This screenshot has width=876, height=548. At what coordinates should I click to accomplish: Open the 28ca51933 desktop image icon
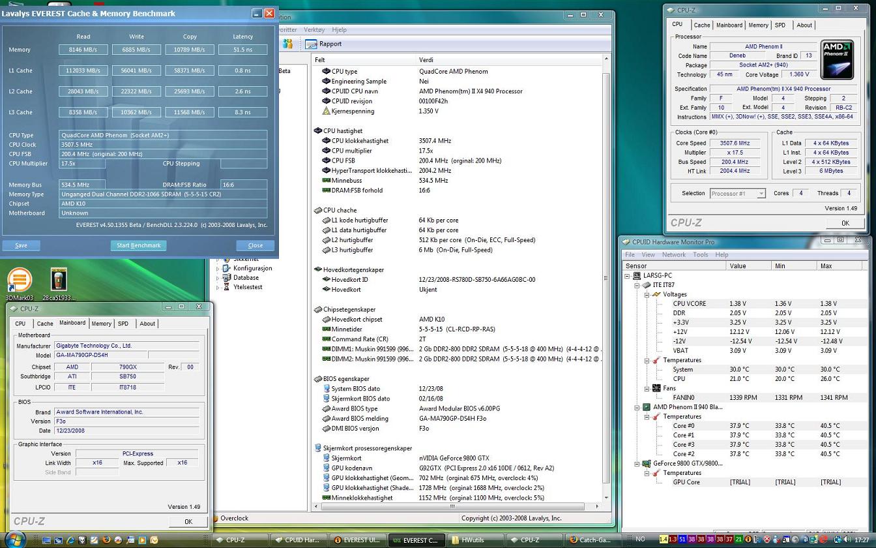59,281
